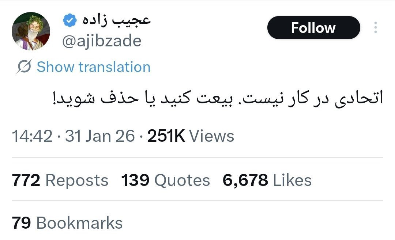Open the 251K view count number
The image size is (395, 240).
click(x=166, y=136)
